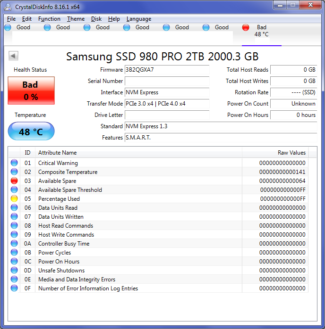This screenshot has width=325, height=329.
Task: Click the empty Serial Number field
Action: pos(167,81)
